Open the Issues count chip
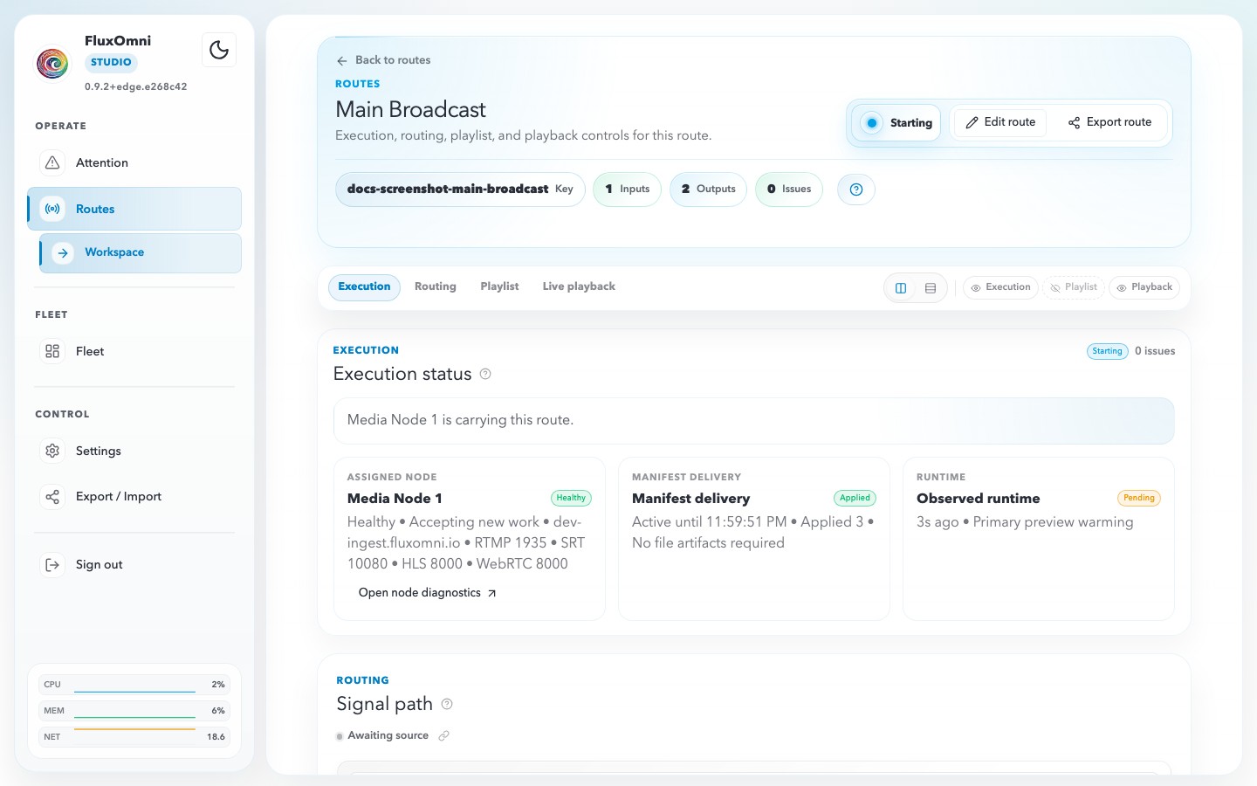 click(x=788, y=190)
